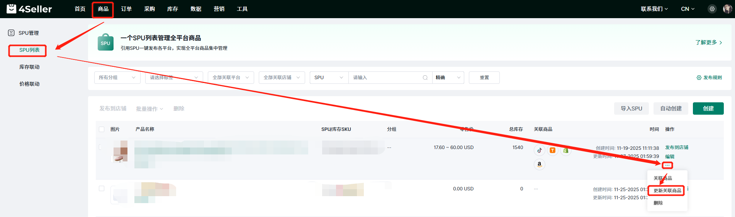Open the 精确 match type dropdown
The width and height of the screenshot is (735, 217).
click(x=448, y=78)
